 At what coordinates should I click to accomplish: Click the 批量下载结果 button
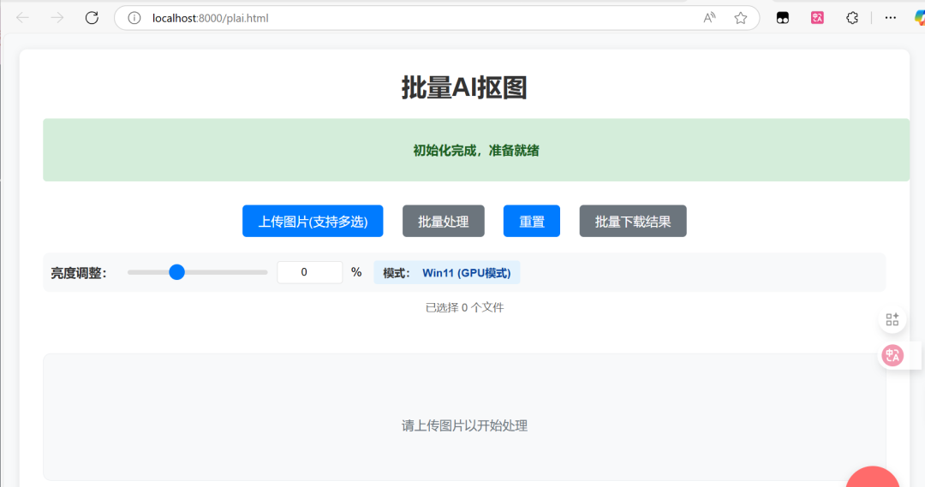[x=633, y=221]
